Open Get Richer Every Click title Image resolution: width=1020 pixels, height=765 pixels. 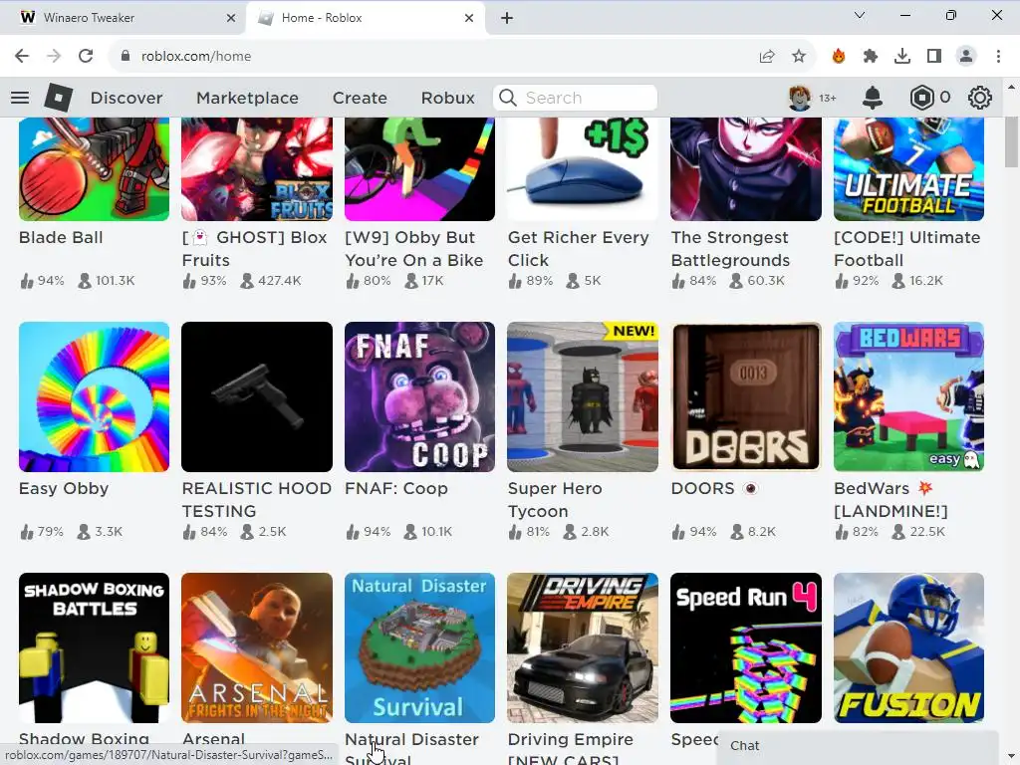(x=579, y=248)
